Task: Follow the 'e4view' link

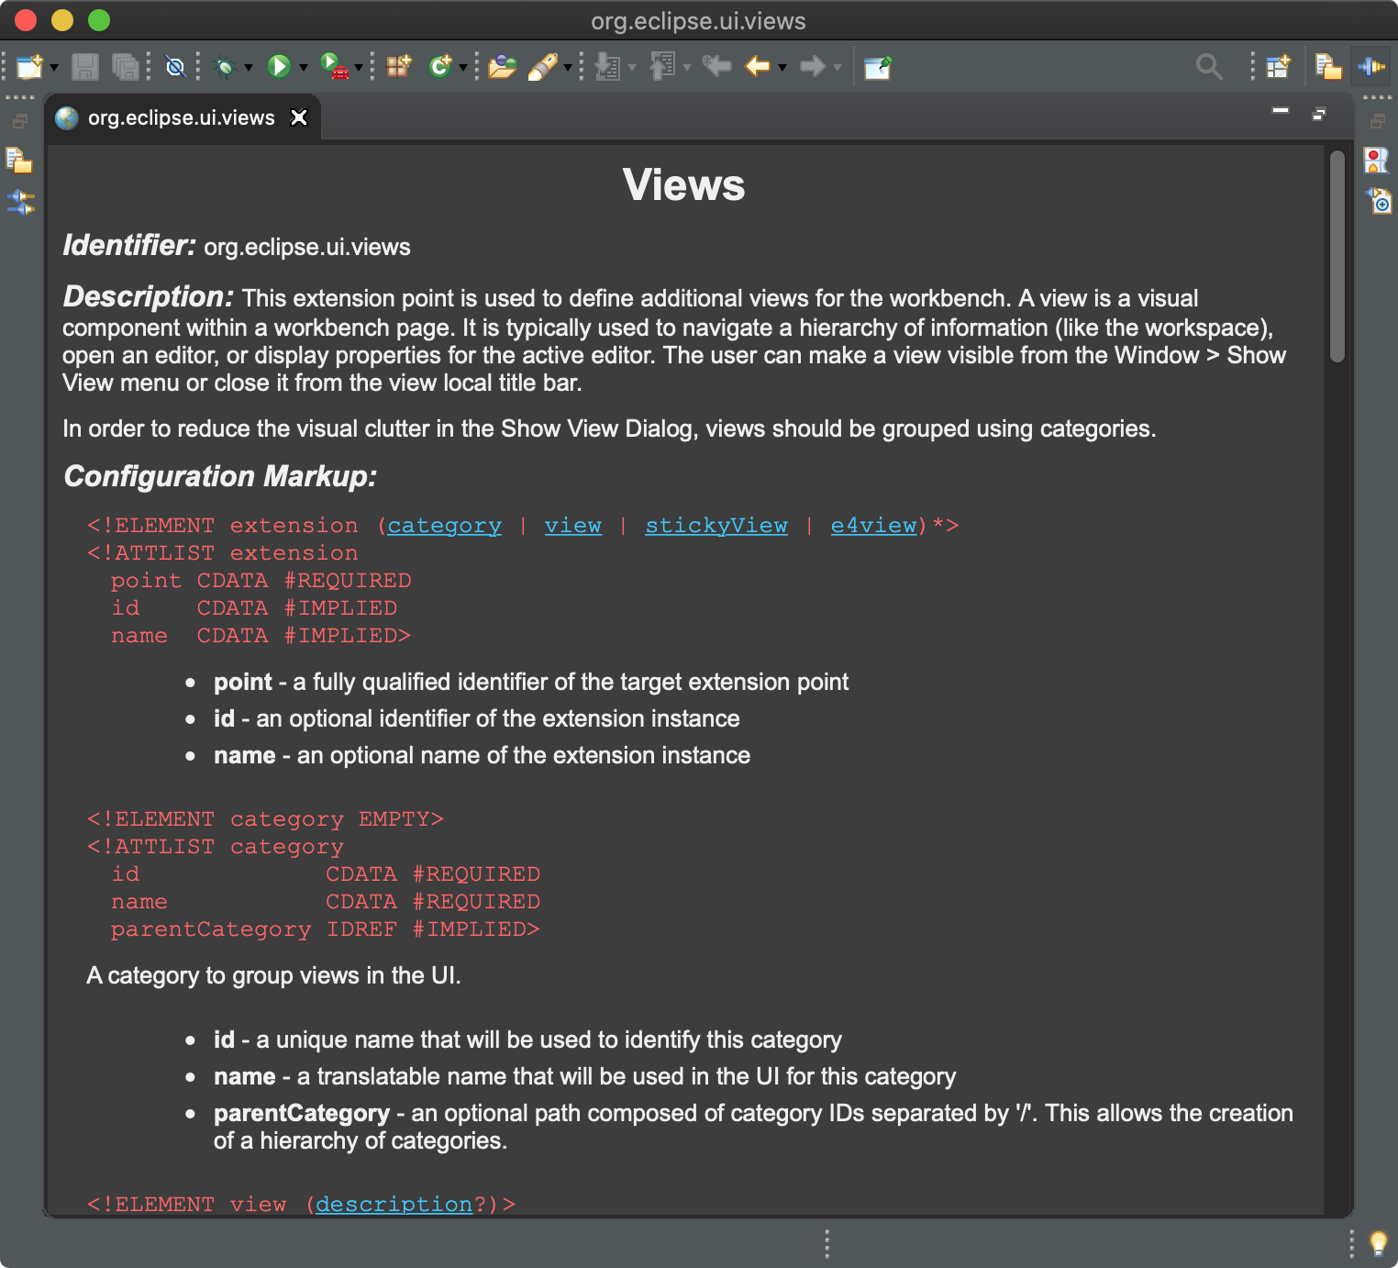Action: (x=873, y=526)
